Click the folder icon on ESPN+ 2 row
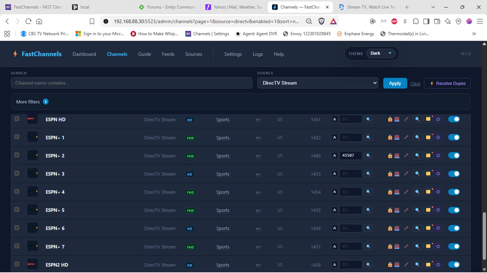This screenshot has width=487, height=273. (x=428, y=155)
